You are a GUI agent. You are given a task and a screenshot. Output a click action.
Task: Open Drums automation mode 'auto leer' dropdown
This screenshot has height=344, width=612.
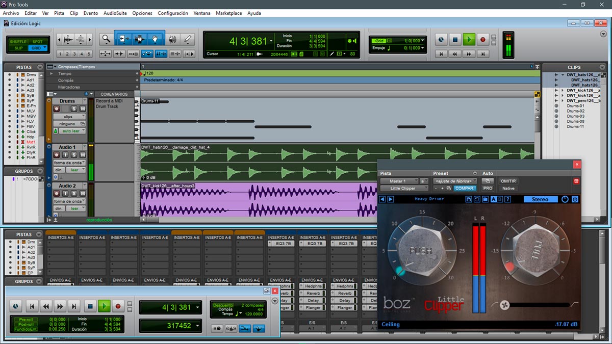click(x=73, y=131)
